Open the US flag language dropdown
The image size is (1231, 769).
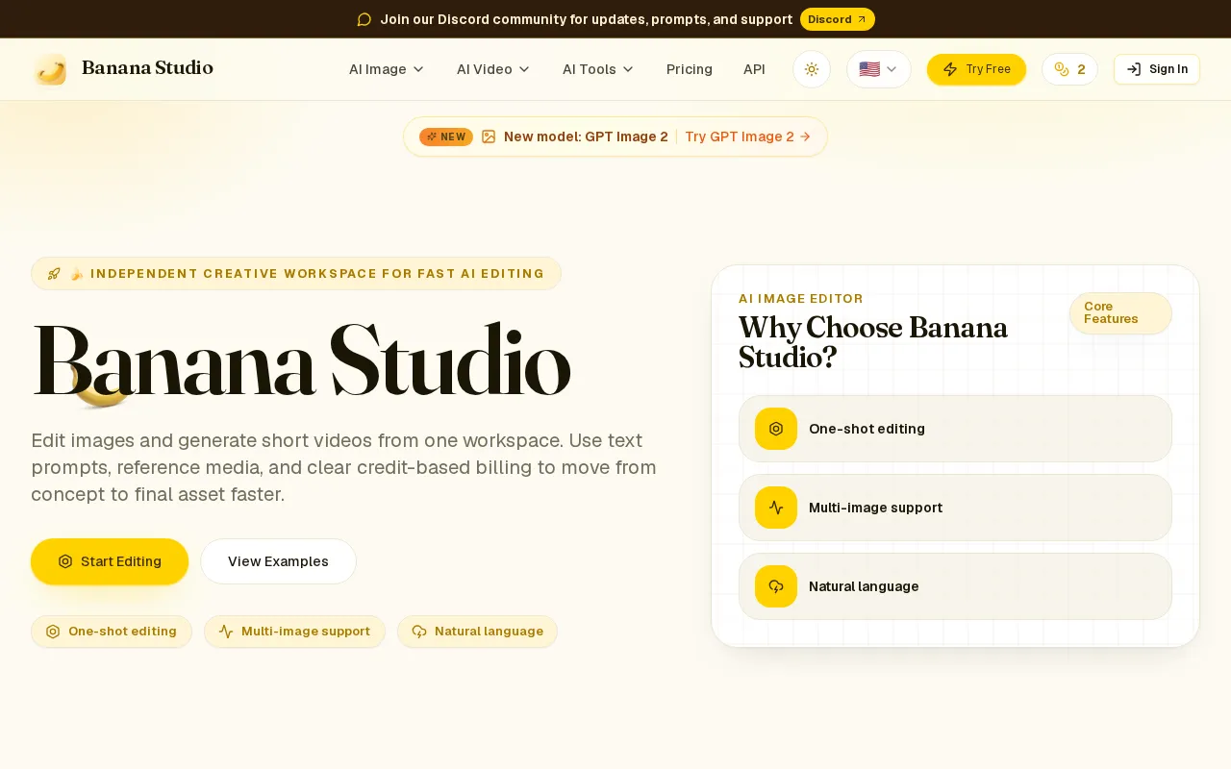click(x=879, y=69)
